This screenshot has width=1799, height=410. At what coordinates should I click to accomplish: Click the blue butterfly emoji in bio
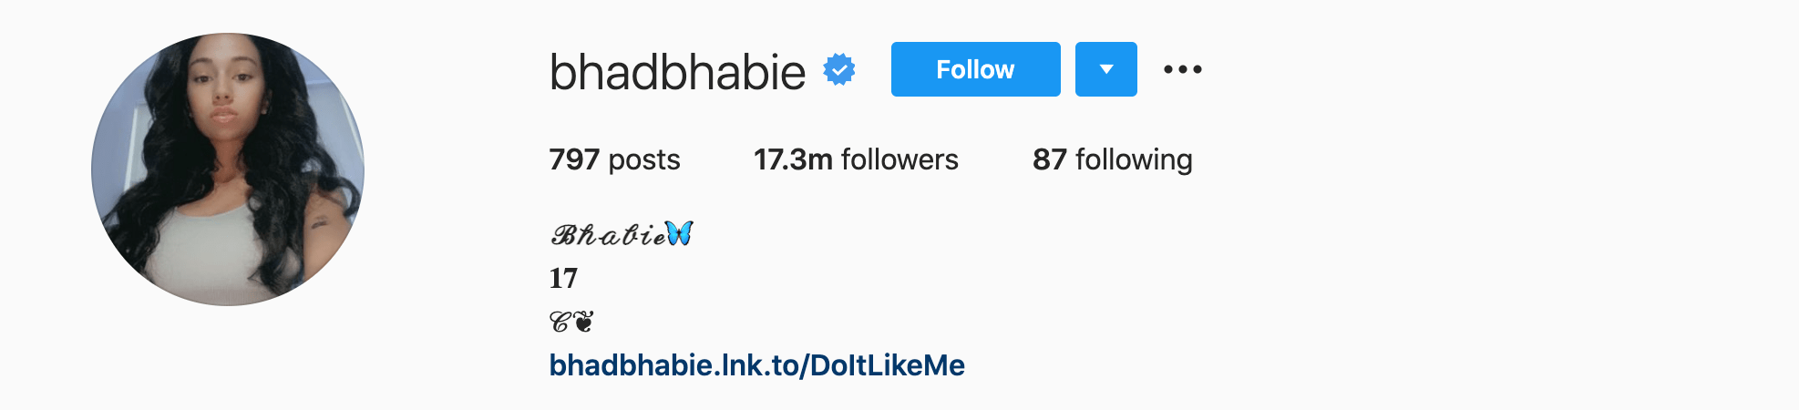pyautogui.click(x=679, y=234)
